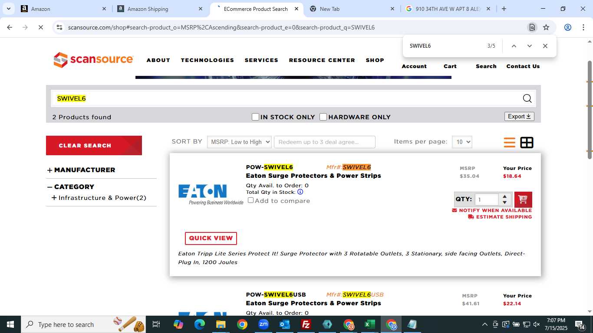This screenshot has height=333, width=593.
Task: Open Zoom app from taskbar
Action: (263, 324)
